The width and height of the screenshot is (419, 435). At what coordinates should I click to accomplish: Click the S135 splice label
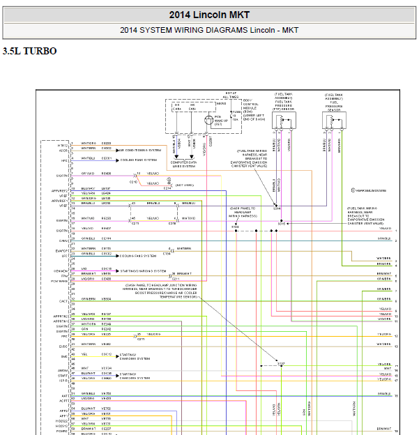pyautogui.click(x=282, y=224)
